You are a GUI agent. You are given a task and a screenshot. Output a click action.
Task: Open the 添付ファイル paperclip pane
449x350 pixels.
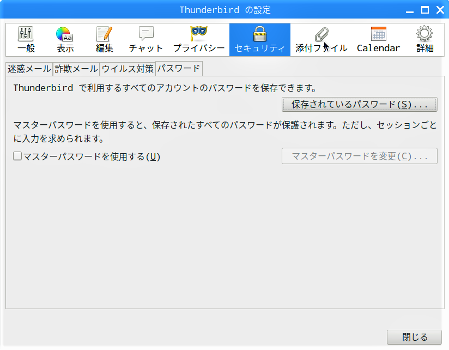pyautogui.click(x=321, y=40)
